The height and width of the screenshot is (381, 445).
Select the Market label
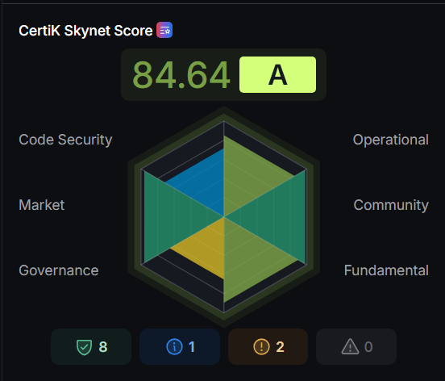click(x=42, y=205)
